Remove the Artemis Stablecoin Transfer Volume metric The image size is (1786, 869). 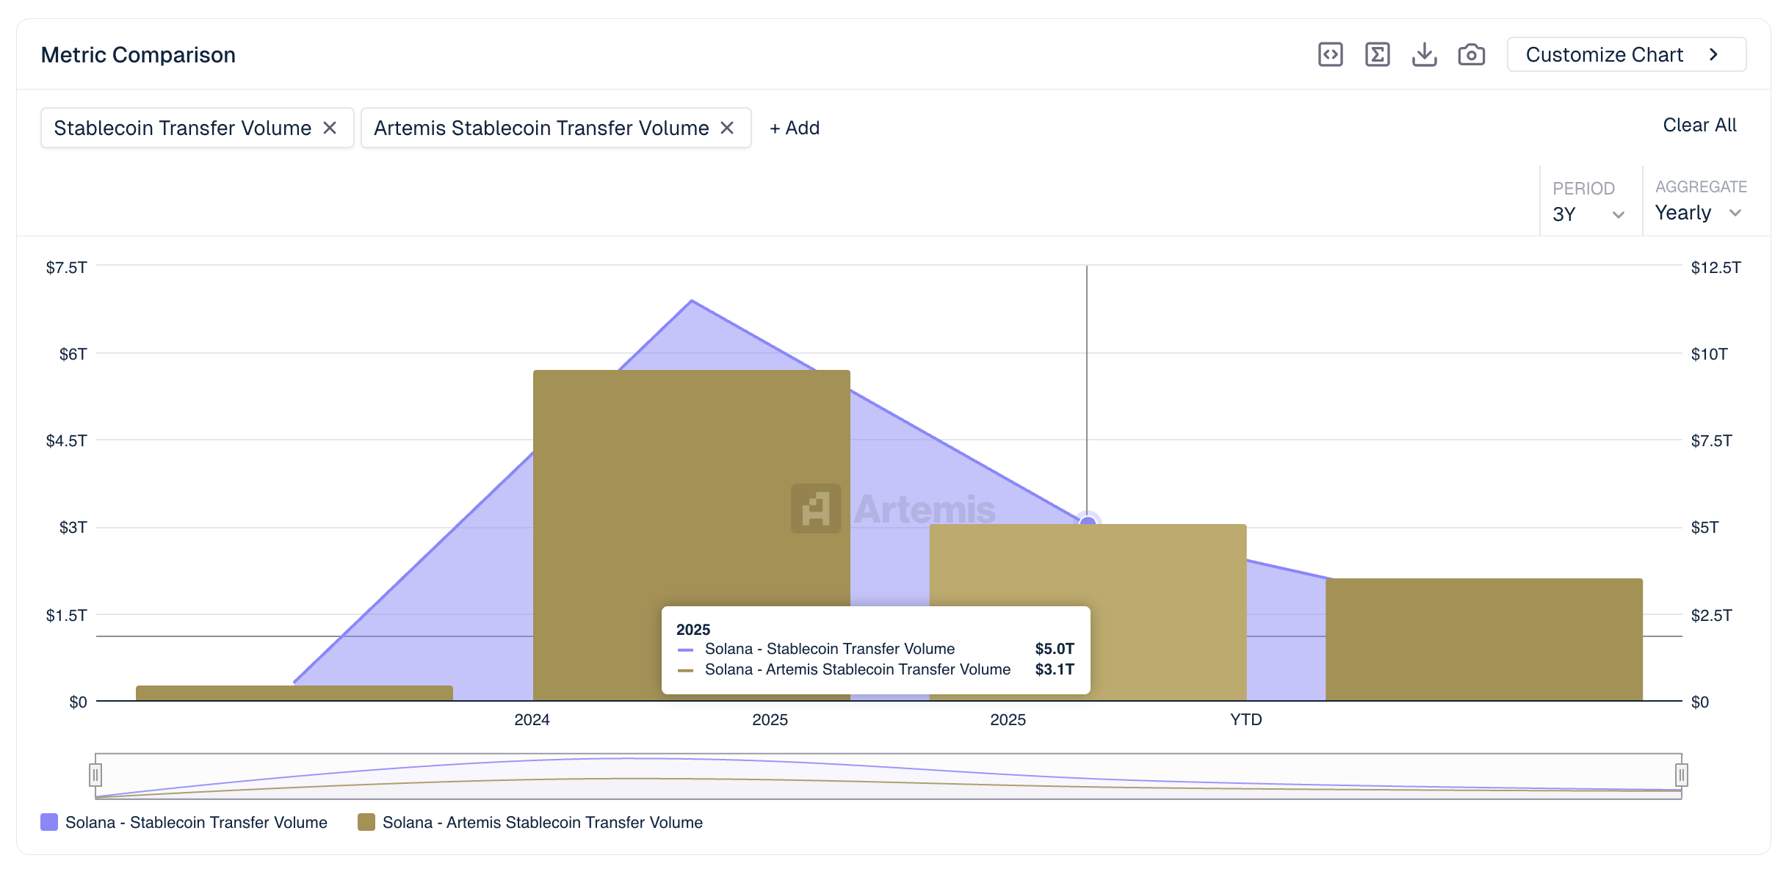click(726, 127)
